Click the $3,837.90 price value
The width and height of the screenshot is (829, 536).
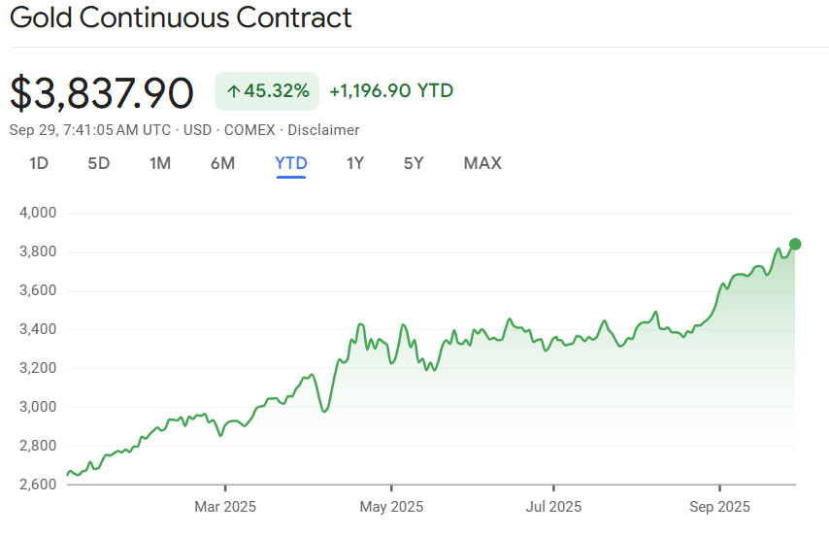pyautogui.click(x=102, y=92)
